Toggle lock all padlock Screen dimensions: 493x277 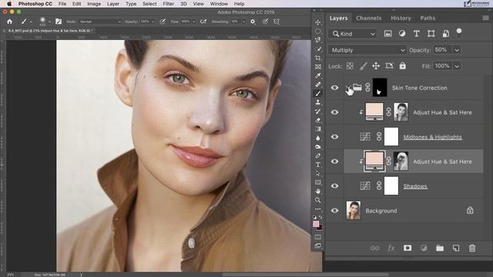click(402, 66)
